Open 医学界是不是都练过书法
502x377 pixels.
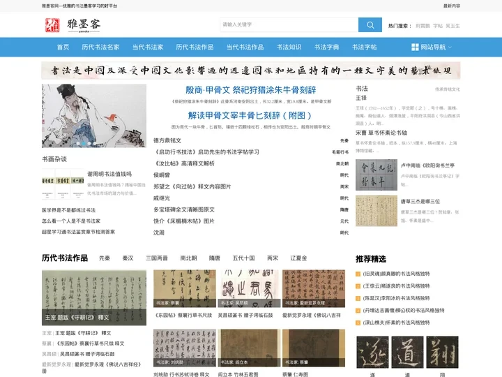pos(68,210)
